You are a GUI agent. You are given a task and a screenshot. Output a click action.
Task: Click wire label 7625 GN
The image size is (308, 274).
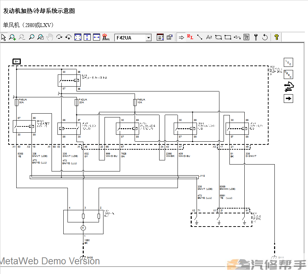[x=124, y=155]
